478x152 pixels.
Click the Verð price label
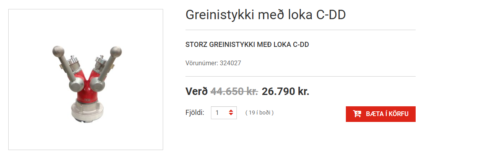click(x=196, y=91)
